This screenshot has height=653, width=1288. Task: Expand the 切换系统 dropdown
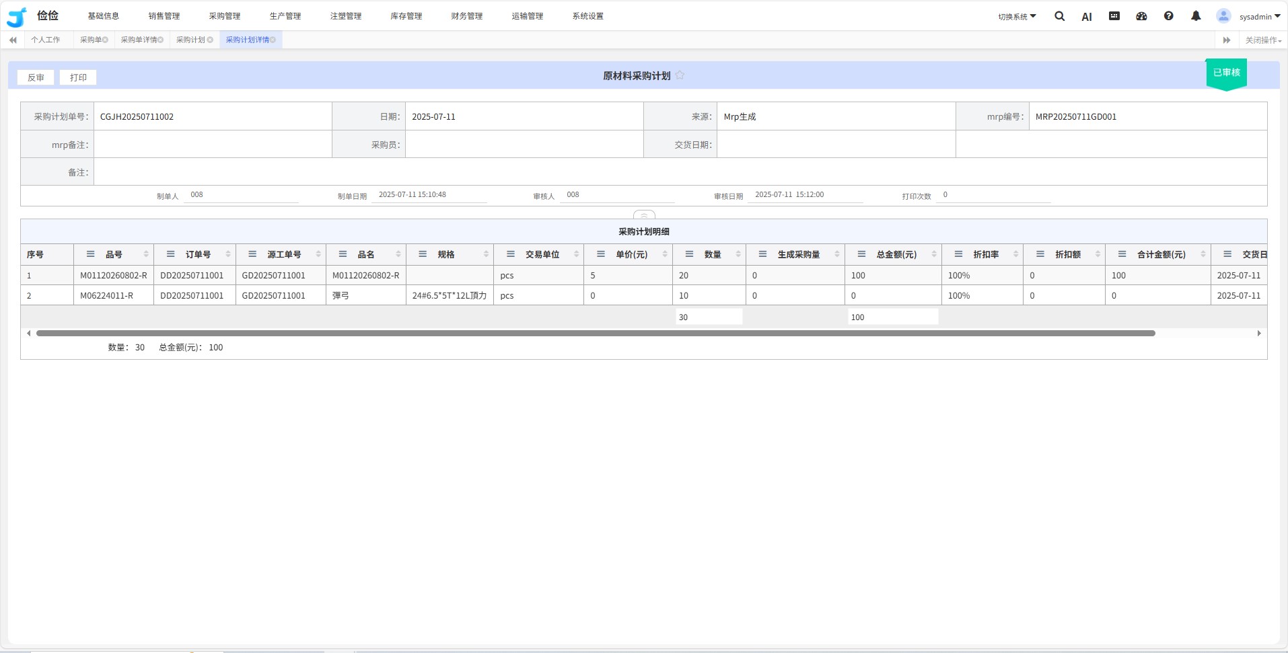point(1017,16)
